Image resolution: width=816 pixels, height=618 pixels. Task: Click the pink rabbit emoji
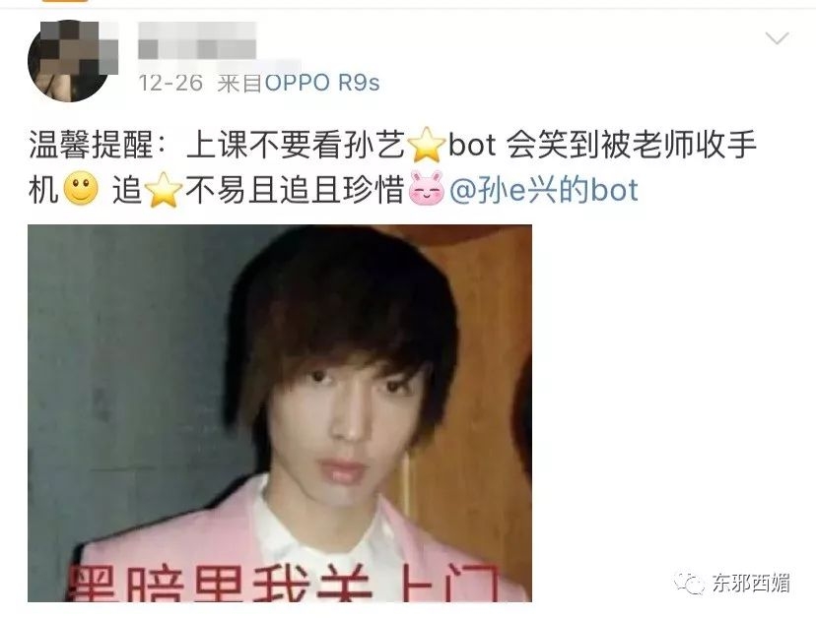pos(427,188)
